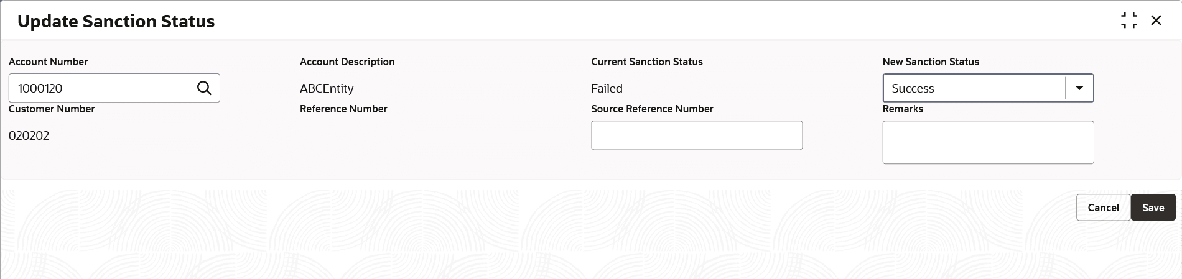Viewport: 1182px width, 279px height.
Task: Click the Update Sanction Status title
Action: click(116, 21)
